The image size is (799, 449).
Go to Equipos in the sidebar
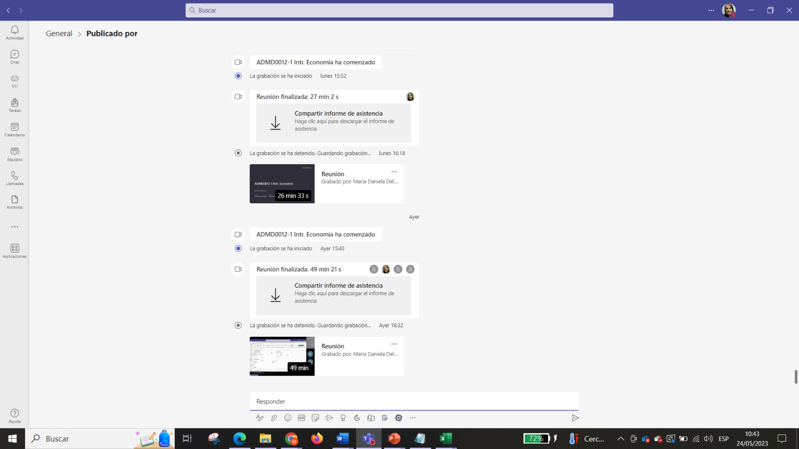14,154
